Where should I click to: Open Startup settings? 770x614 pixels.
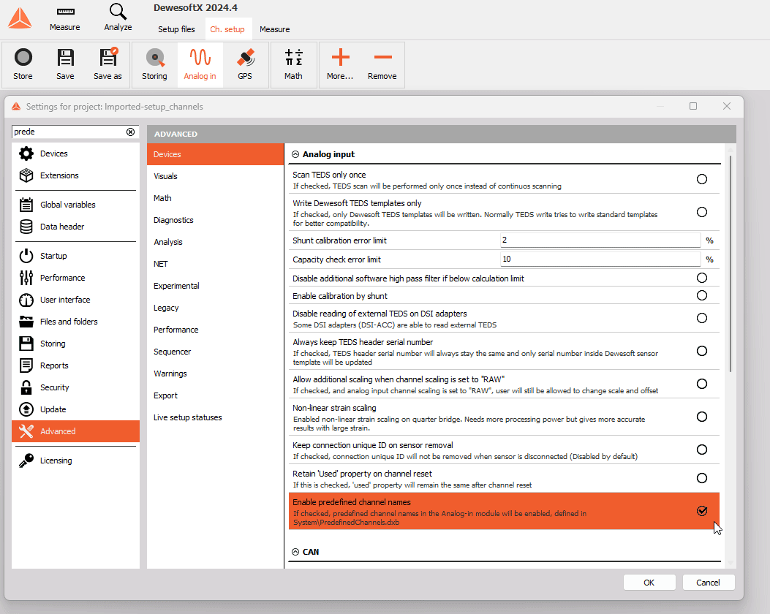[75, 256]
